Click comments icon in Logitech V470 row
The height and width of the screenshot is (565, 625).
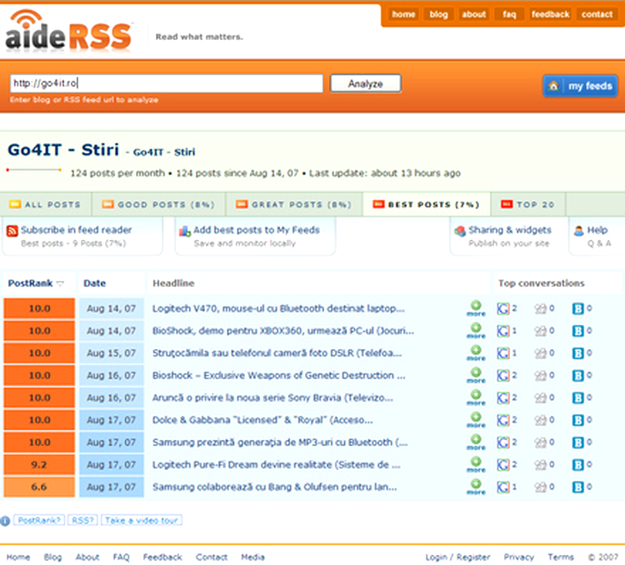(x=541, y=308)
